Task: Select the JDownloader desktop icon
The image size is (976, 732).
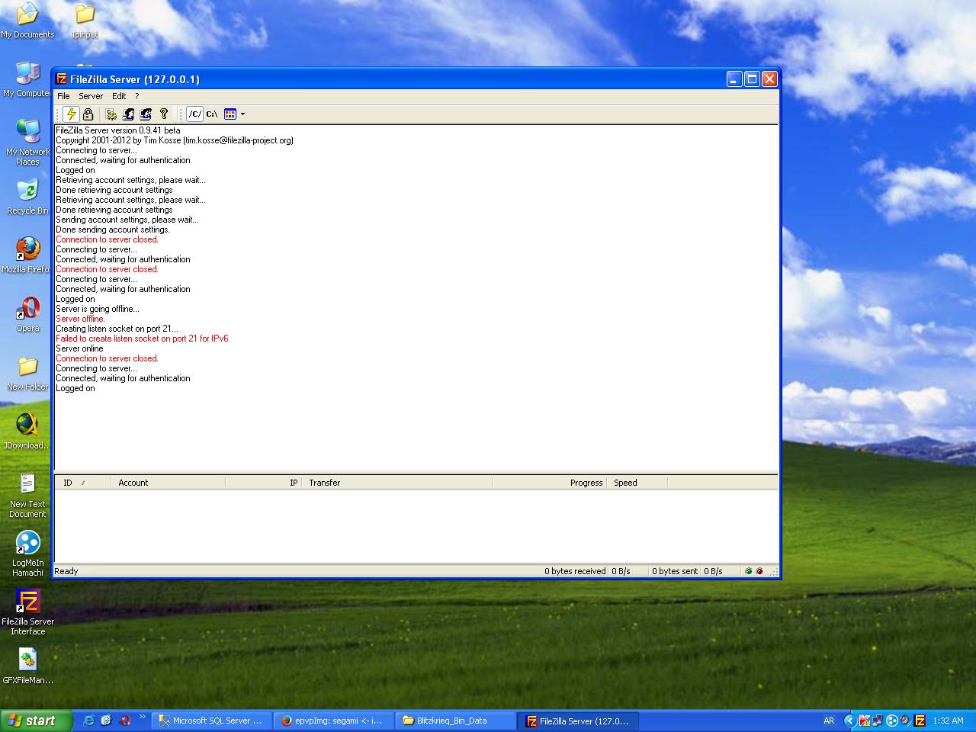Action: (x=27, y=432)
